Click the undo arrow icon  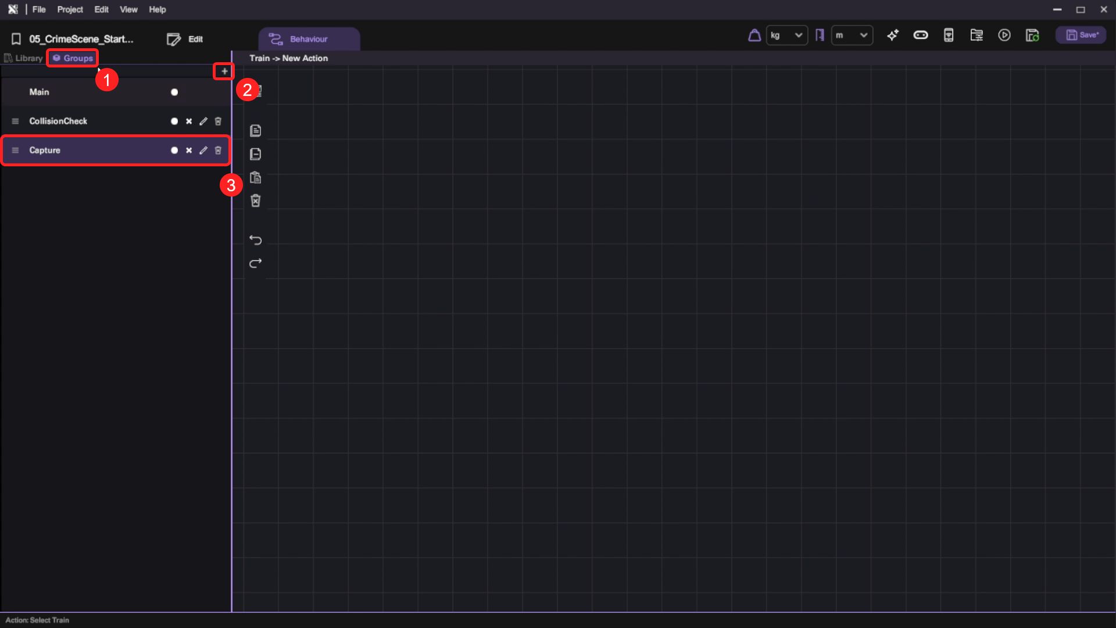coord(255,240)
